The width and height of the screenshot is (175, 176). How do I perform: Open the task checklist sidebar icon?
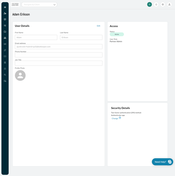click(x=5, y=26)
